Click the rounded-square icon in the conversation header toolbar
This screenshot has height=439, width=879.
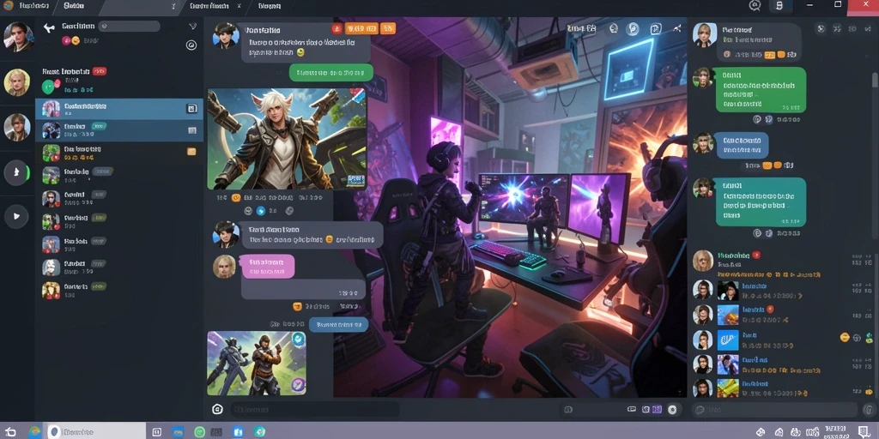tap(656, 29)
